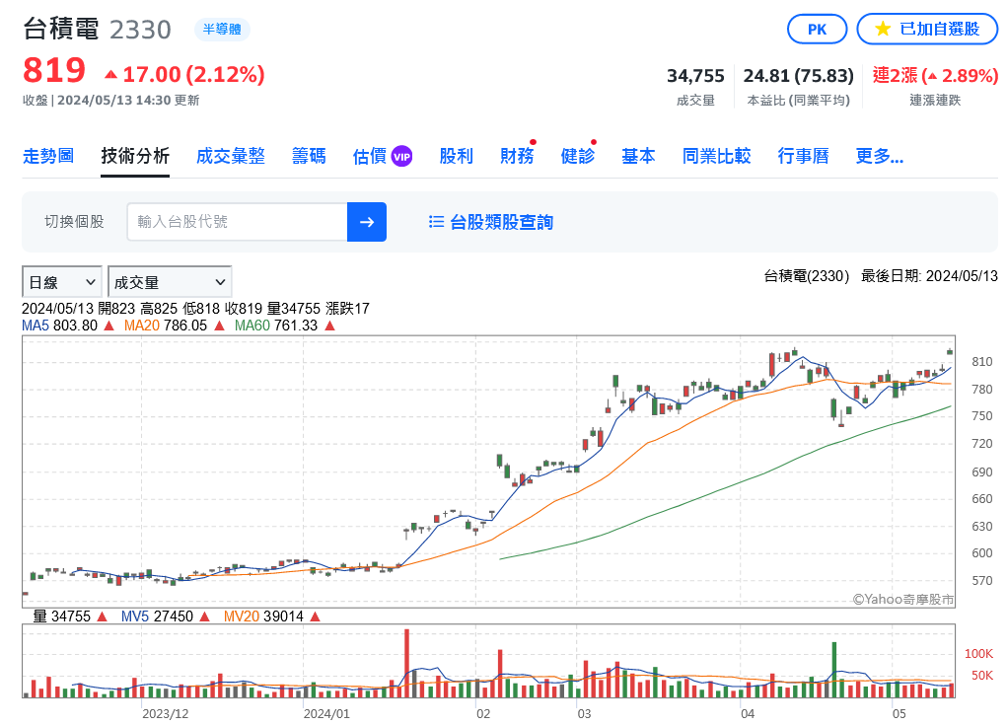Click the 2023/12 date axis label
The height and width of the screenshot is (725, 1007).
pos(166,714)
